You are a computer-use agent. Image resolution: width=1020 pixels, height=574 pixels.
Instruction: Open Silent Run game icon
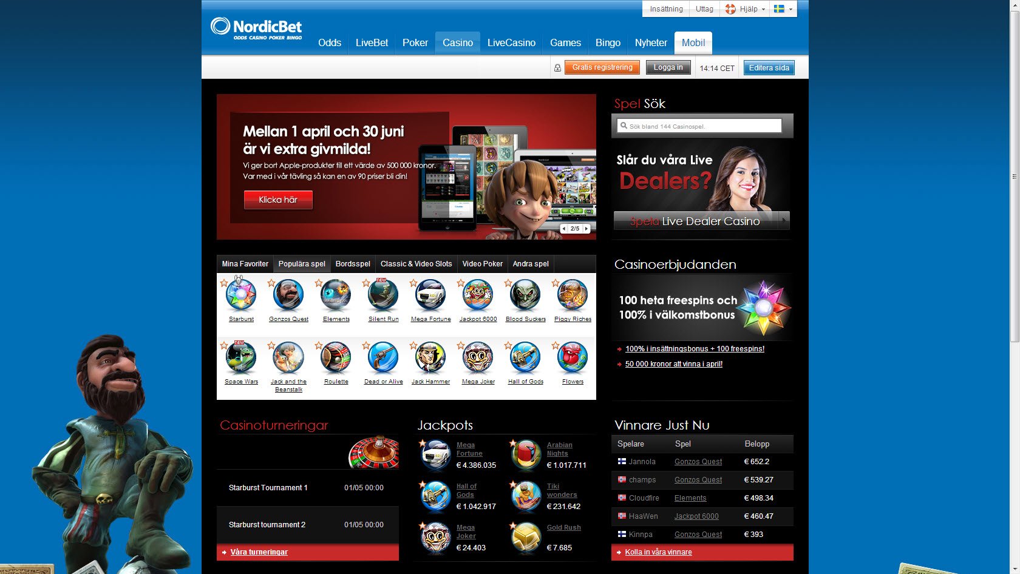[383, 295]
